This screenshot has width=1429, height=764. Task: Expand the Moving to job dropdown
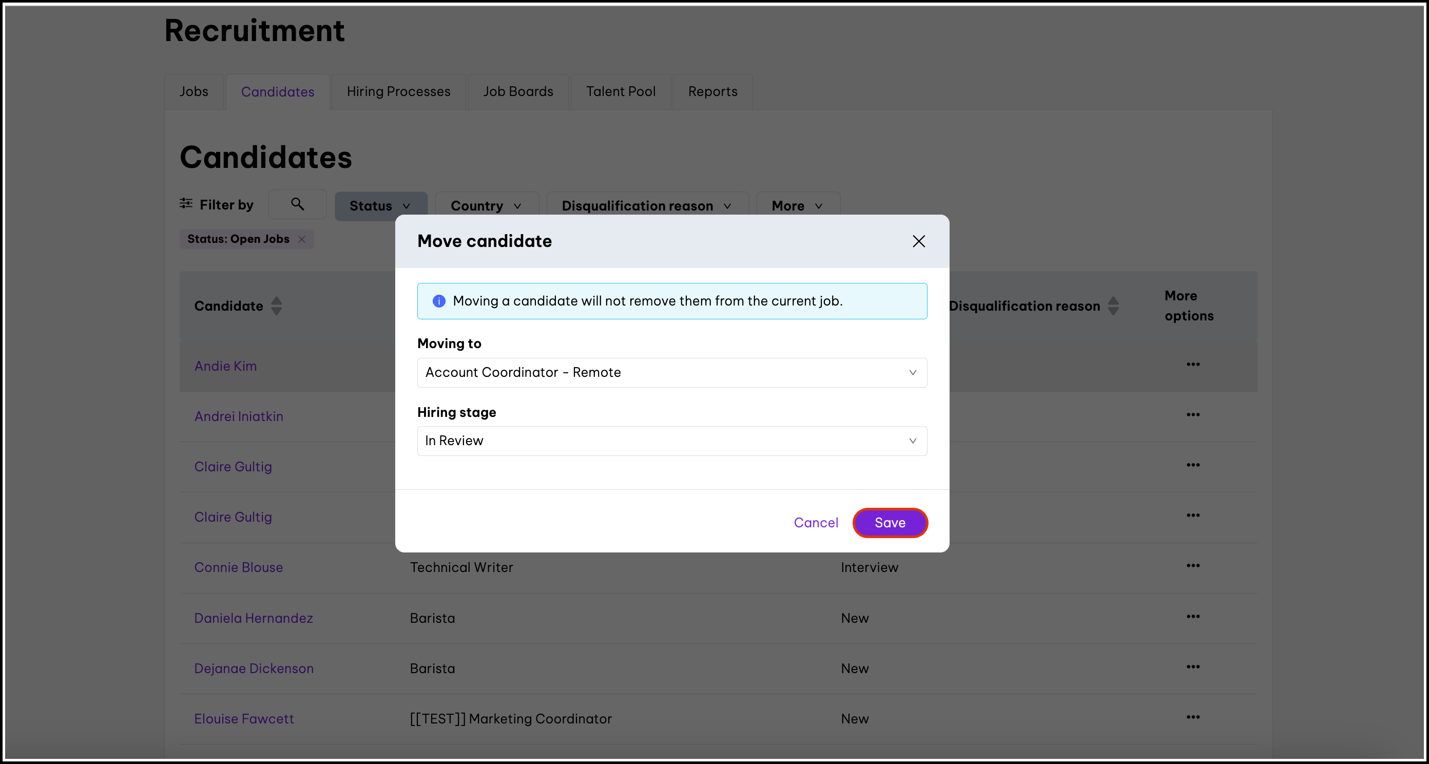click(x=671, y=372)
